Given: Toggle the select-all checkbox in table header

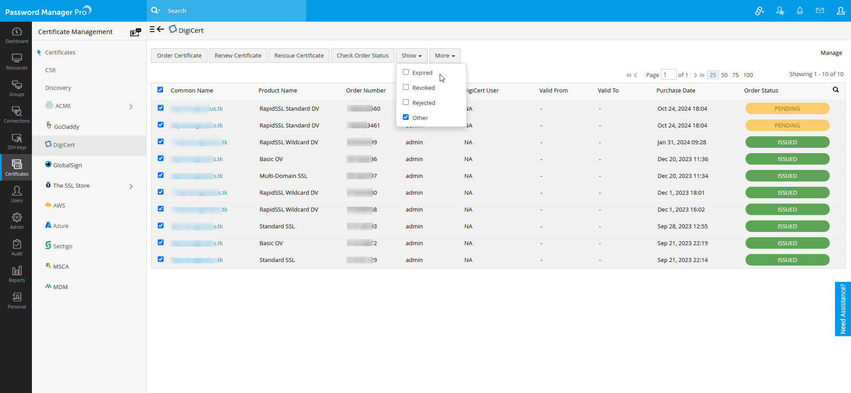Looking at the screenshot, I should 160,90.
